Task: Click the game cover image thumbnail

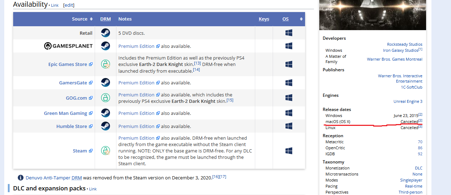Action: (373, 15)
